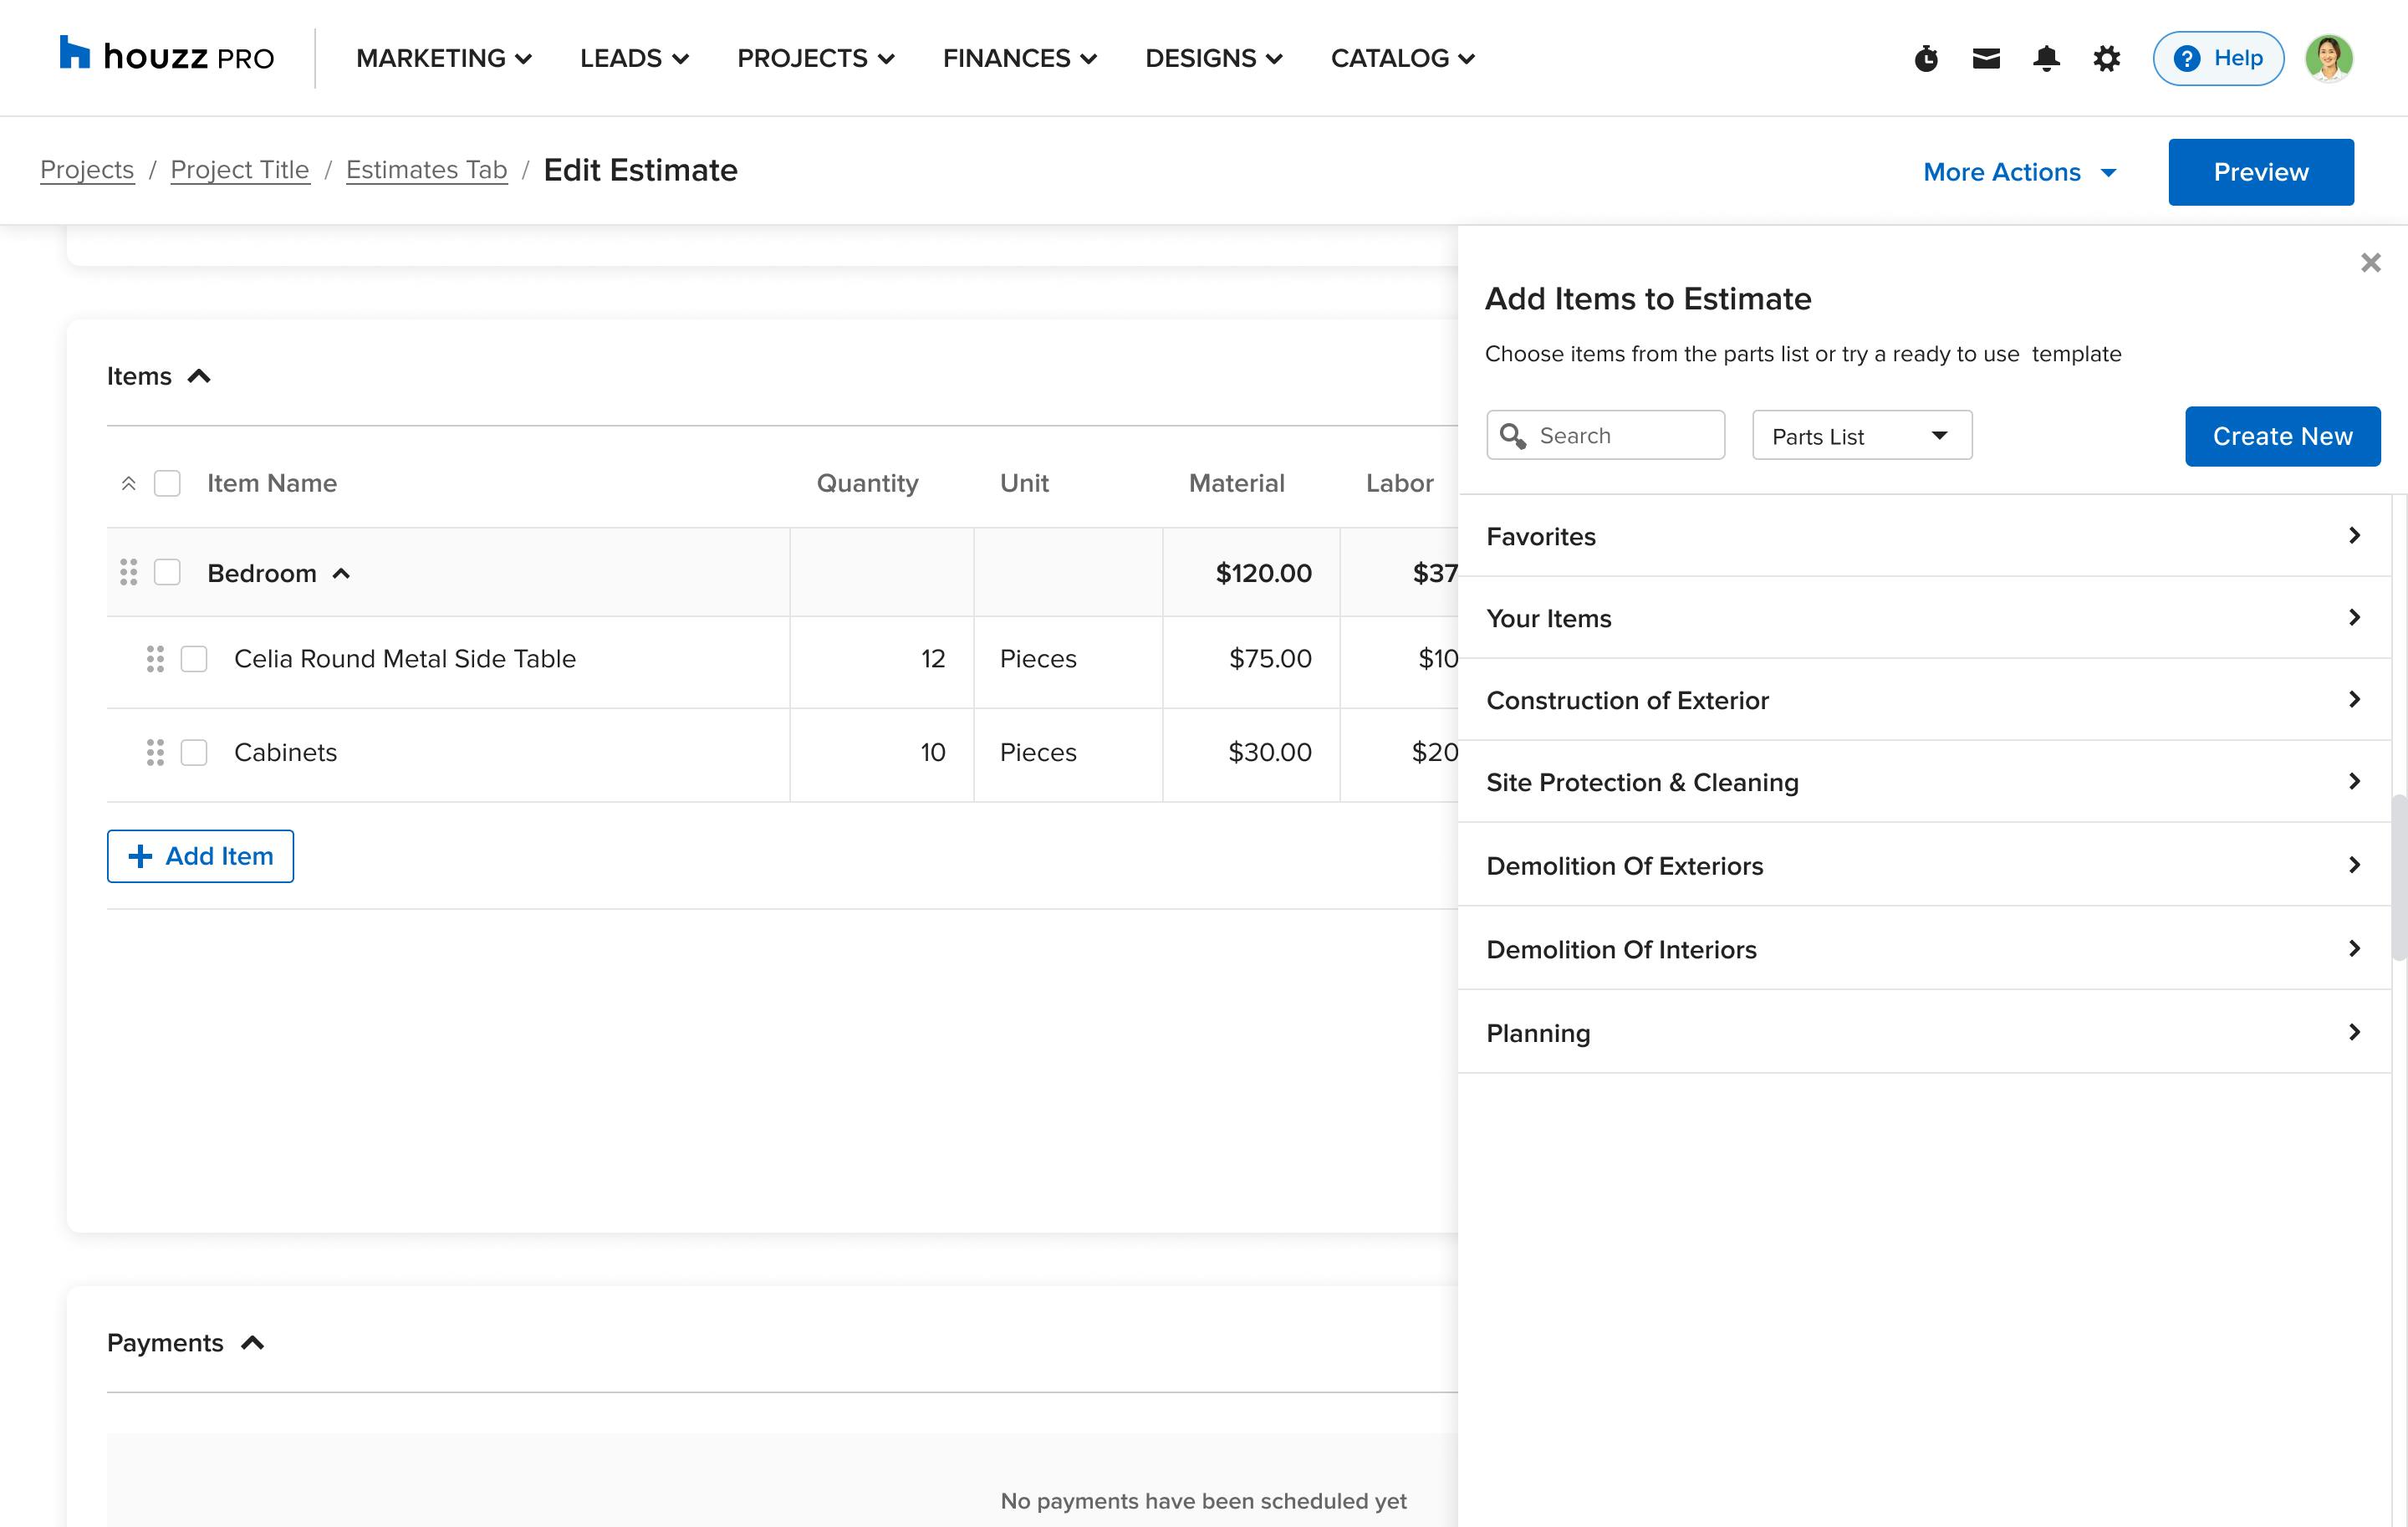Go to Project Title breadcrumb link
Image resolution: width=2408 pixels, height=1527 pixels.
click(240, 170)
